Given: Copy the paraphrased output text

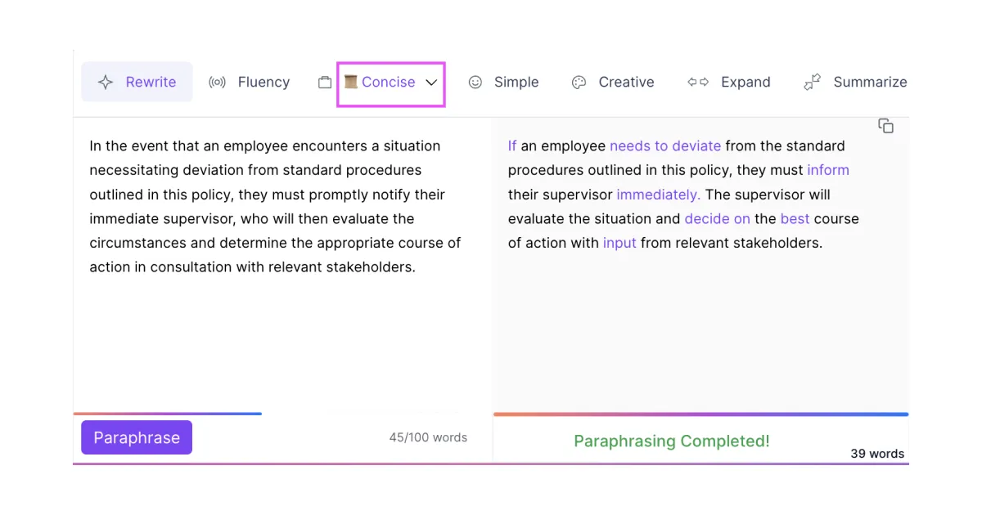Looking at the screenshot, I should click(885, 126).
